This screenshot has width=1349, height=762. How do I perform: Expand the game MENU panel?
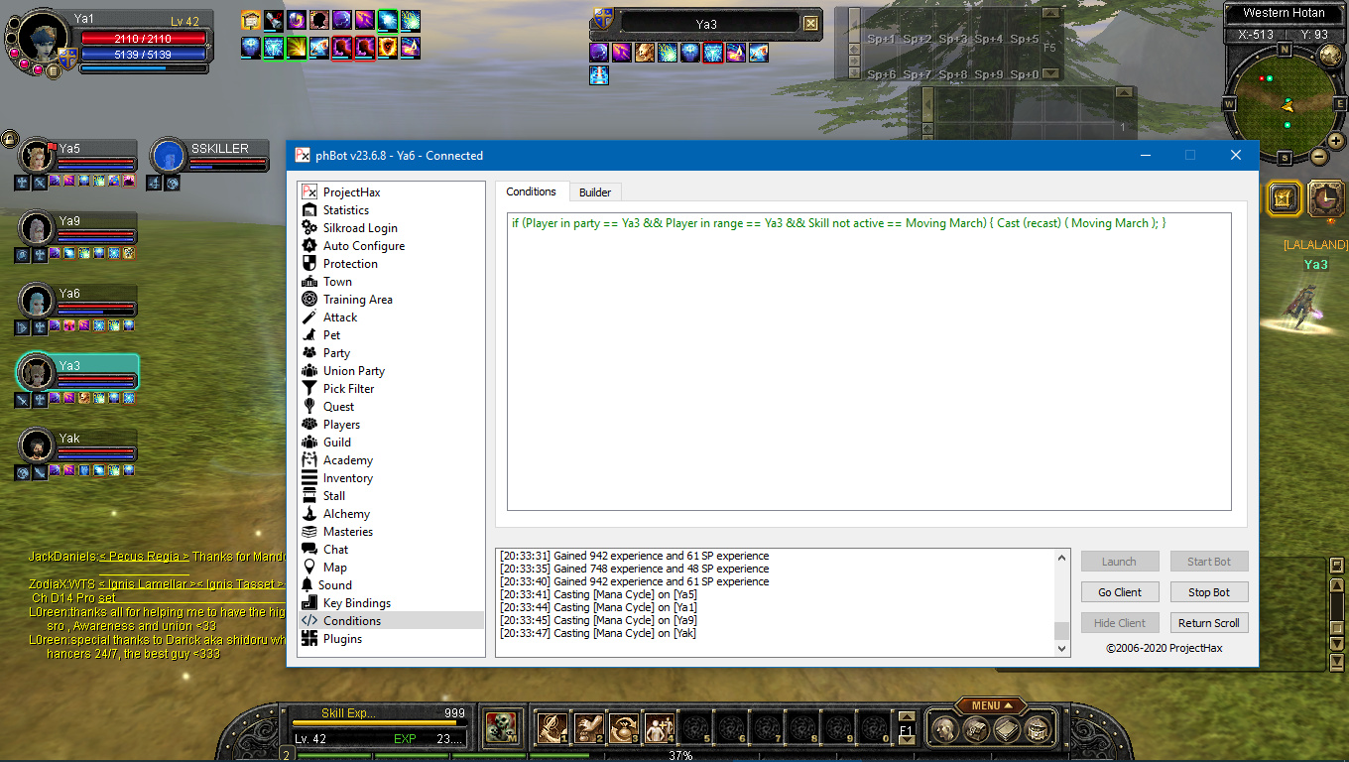(x=990, y=705)
